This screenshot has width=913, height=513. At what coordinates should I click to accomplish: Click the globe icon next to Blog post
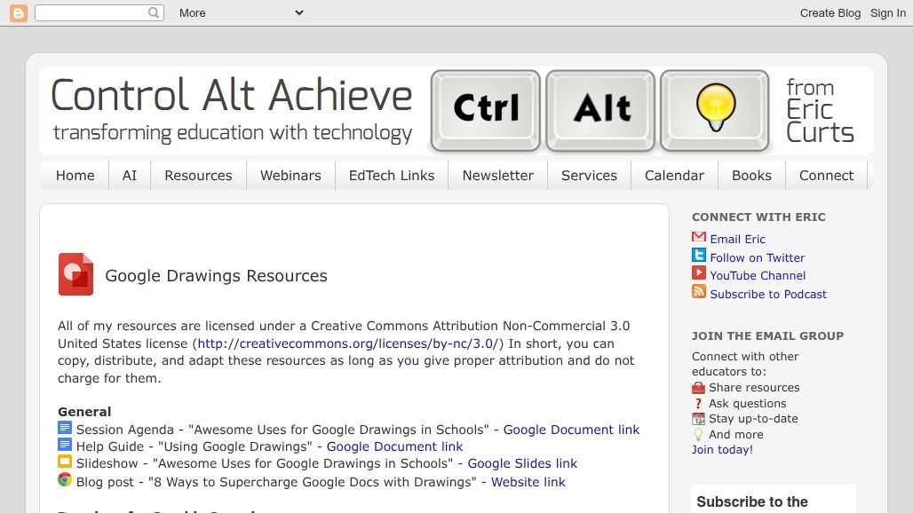[64, 479]
